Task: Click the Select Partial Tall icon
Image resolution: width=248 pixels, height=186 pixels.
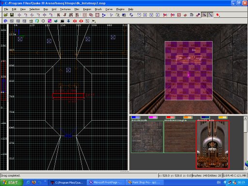Action: (x=71, y=15)
